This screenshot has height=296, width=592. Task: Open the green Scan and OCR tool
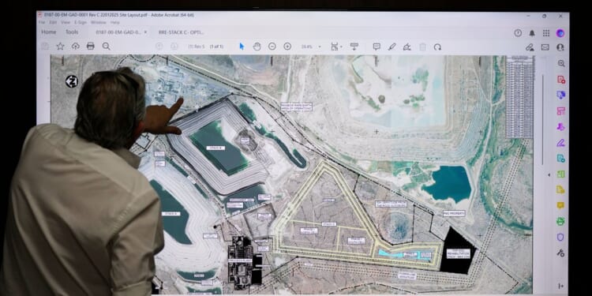(561, 174)
